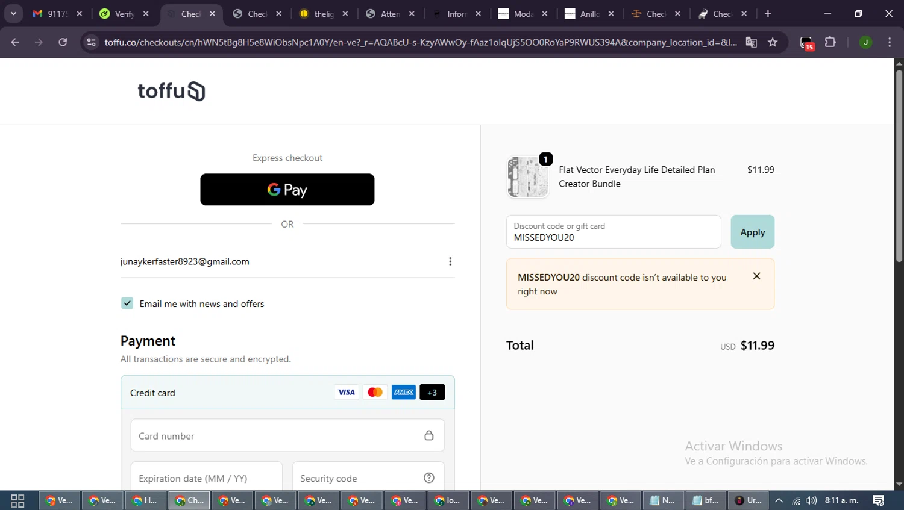Focus the Card number field
The image size is (904, 510).
(x=287, y=435)
